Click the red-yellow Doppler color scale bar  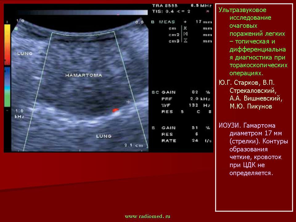pyautogui.click(x=7, y=44)
